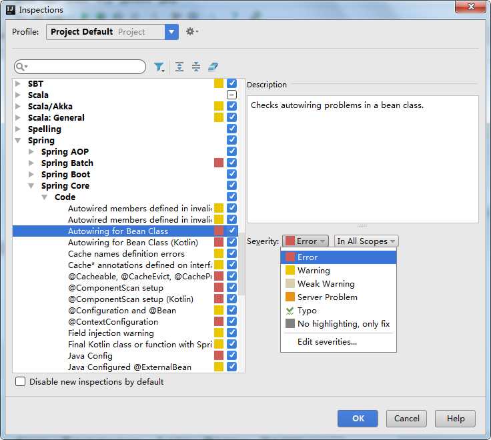
Task: Select @ComponentScan setup (Kotlin) row
Action: pos(125,299)
